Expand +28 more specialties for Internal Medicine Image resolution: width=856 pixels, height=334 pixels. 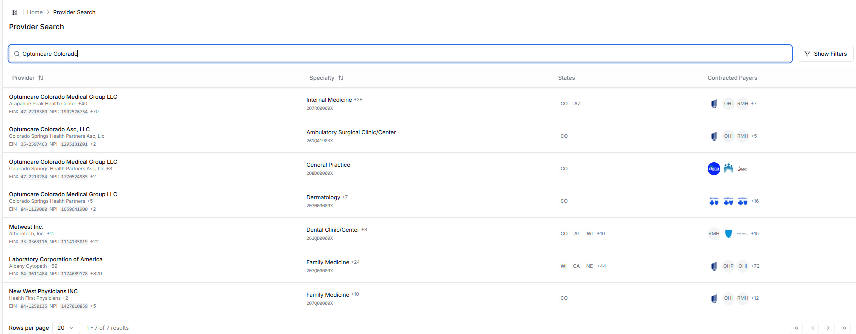358,100
